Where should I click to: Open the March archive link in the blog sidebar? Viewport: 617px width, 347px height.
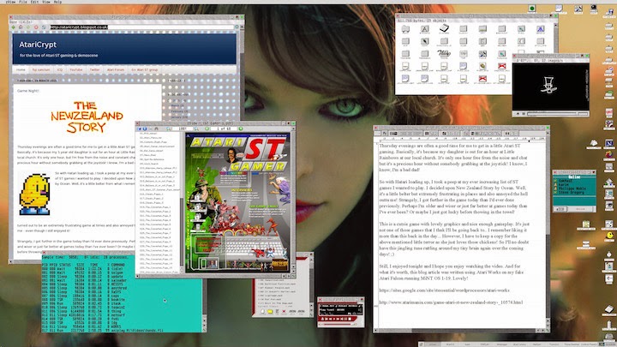pyautogui.click(x=177, y=106)
